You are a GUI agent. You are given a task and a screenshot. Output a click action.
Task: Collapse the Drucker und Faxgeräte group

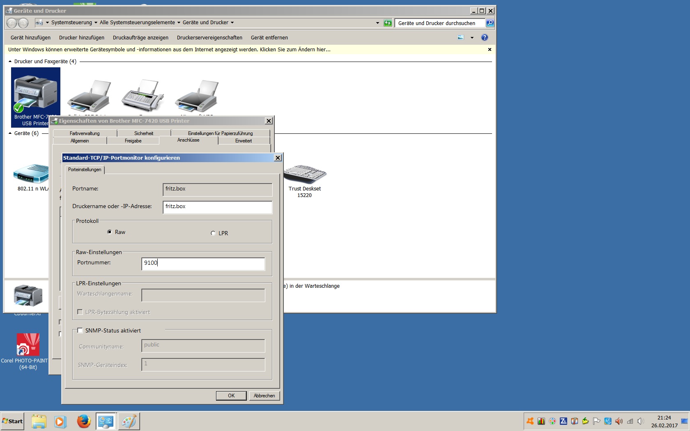pyautogui.click(x=10, y=61)
